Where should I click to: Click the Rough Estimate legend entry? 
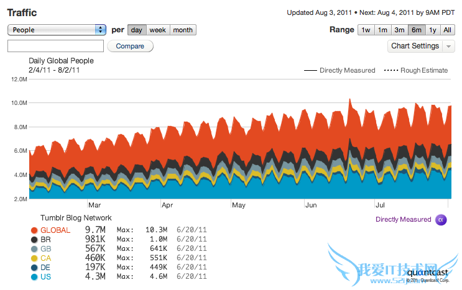[x=416, y=70]
